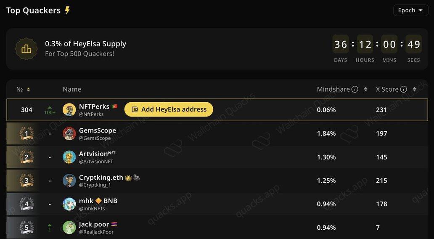Open NFTPerks profile avatar
Viewport: 434px width, 239px height.
click(x=69, y=110)
